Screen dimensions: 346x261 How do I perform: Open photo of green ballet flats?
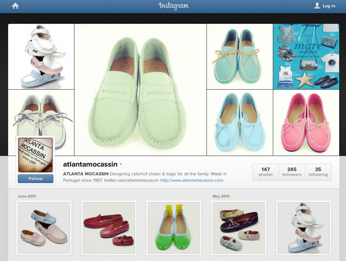tap(174, 228)
